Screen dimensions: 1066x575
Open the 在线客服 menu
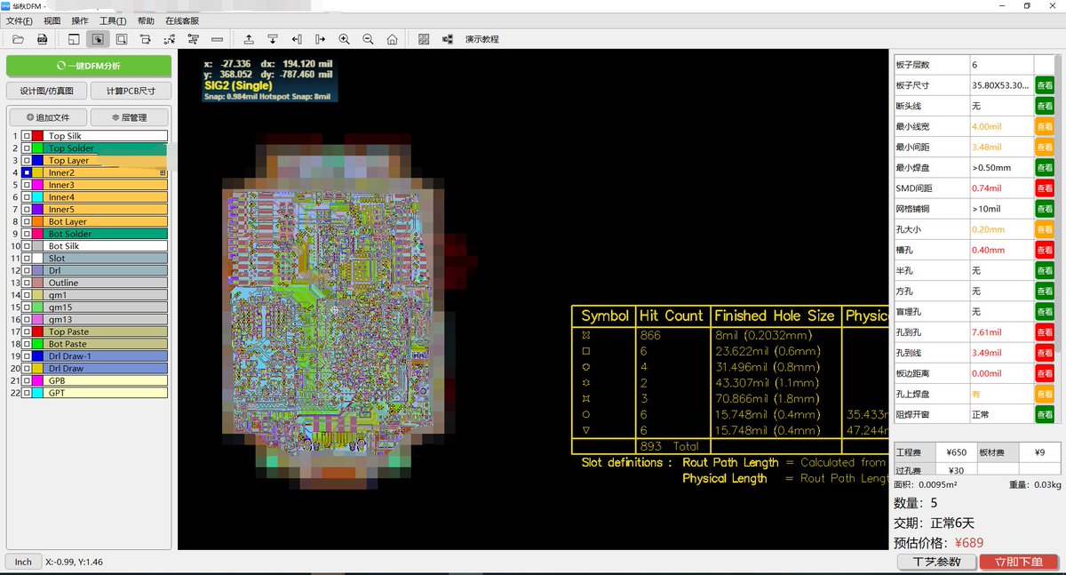182,20
